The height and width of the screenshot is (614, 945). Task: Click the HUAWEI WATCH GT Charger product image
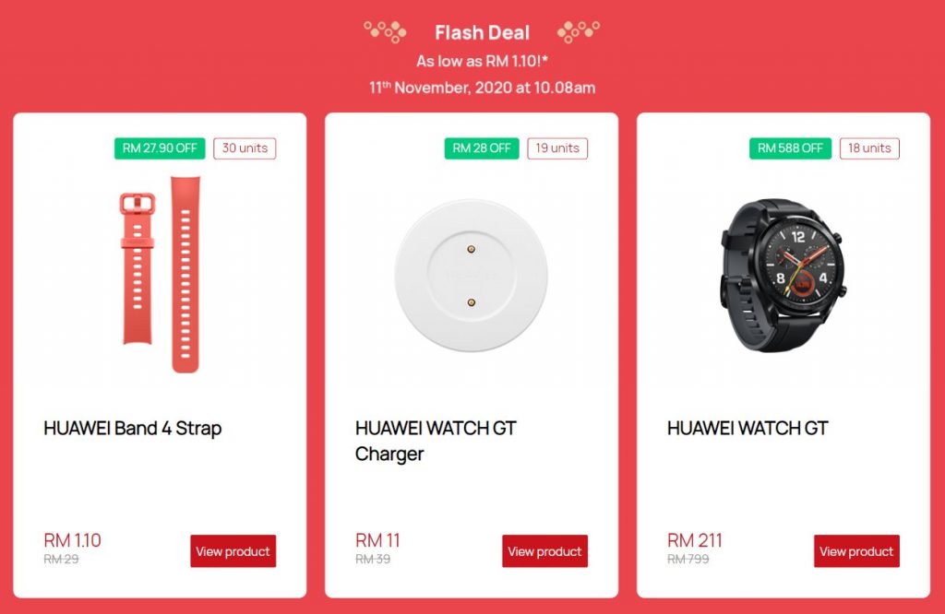(x=472, y=276)
